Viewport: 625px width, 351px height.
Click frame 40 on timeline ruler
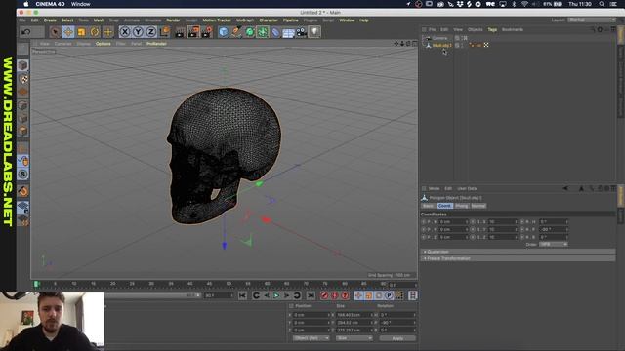[190, 284]
